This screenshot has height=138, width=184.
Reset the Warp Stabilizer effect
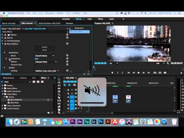[67, 44]
